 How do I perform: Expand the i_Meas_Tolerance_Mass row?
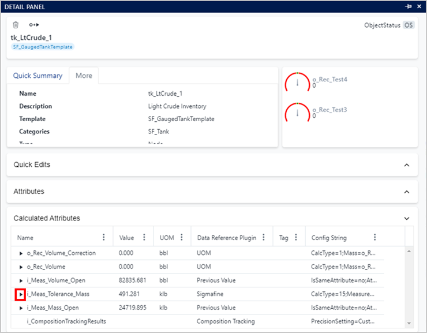tap(21, 294)
